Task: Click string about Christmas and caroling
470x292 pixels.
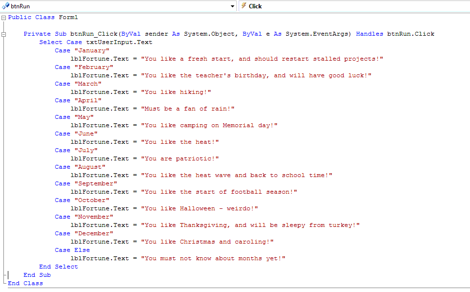Action: pos(207,242)
